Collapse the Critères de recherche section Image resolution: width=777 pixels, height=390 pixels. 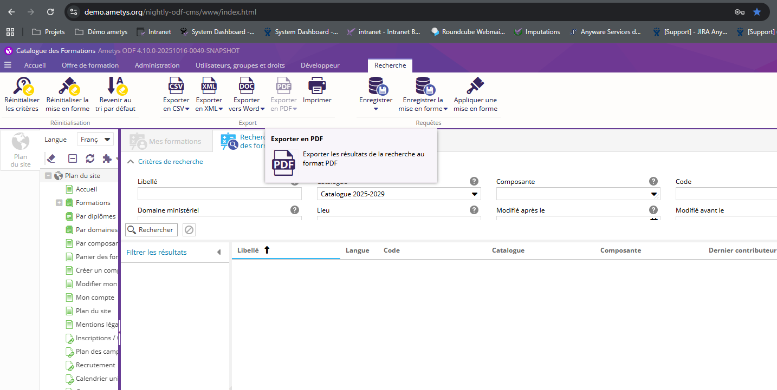[130, 162]
